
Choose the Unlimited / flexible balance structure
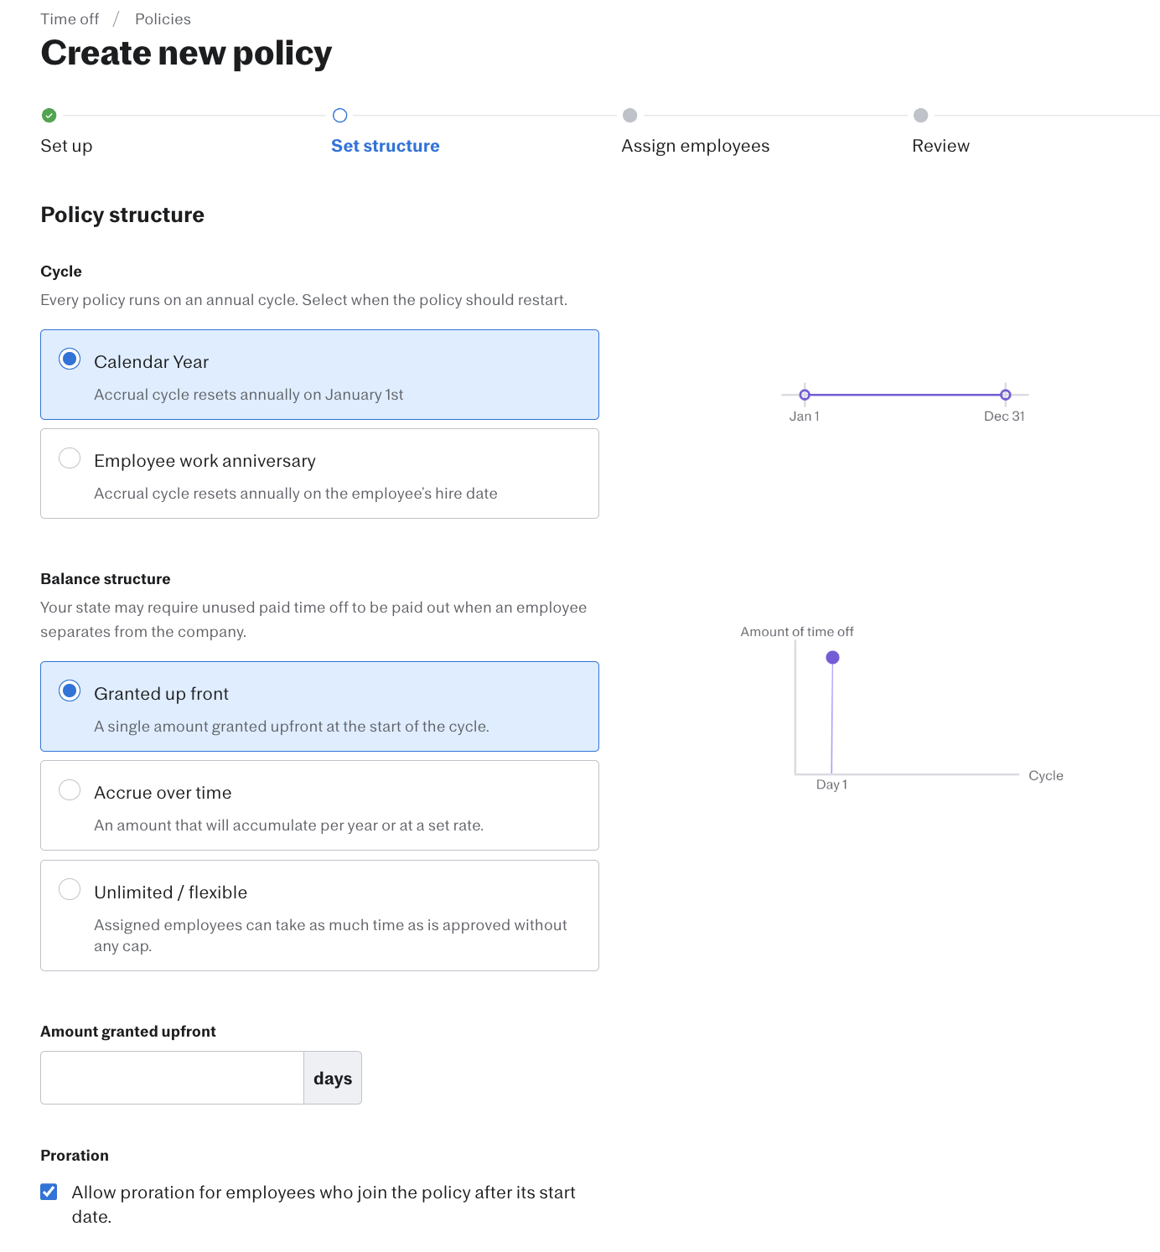click(x=70, y=889)
